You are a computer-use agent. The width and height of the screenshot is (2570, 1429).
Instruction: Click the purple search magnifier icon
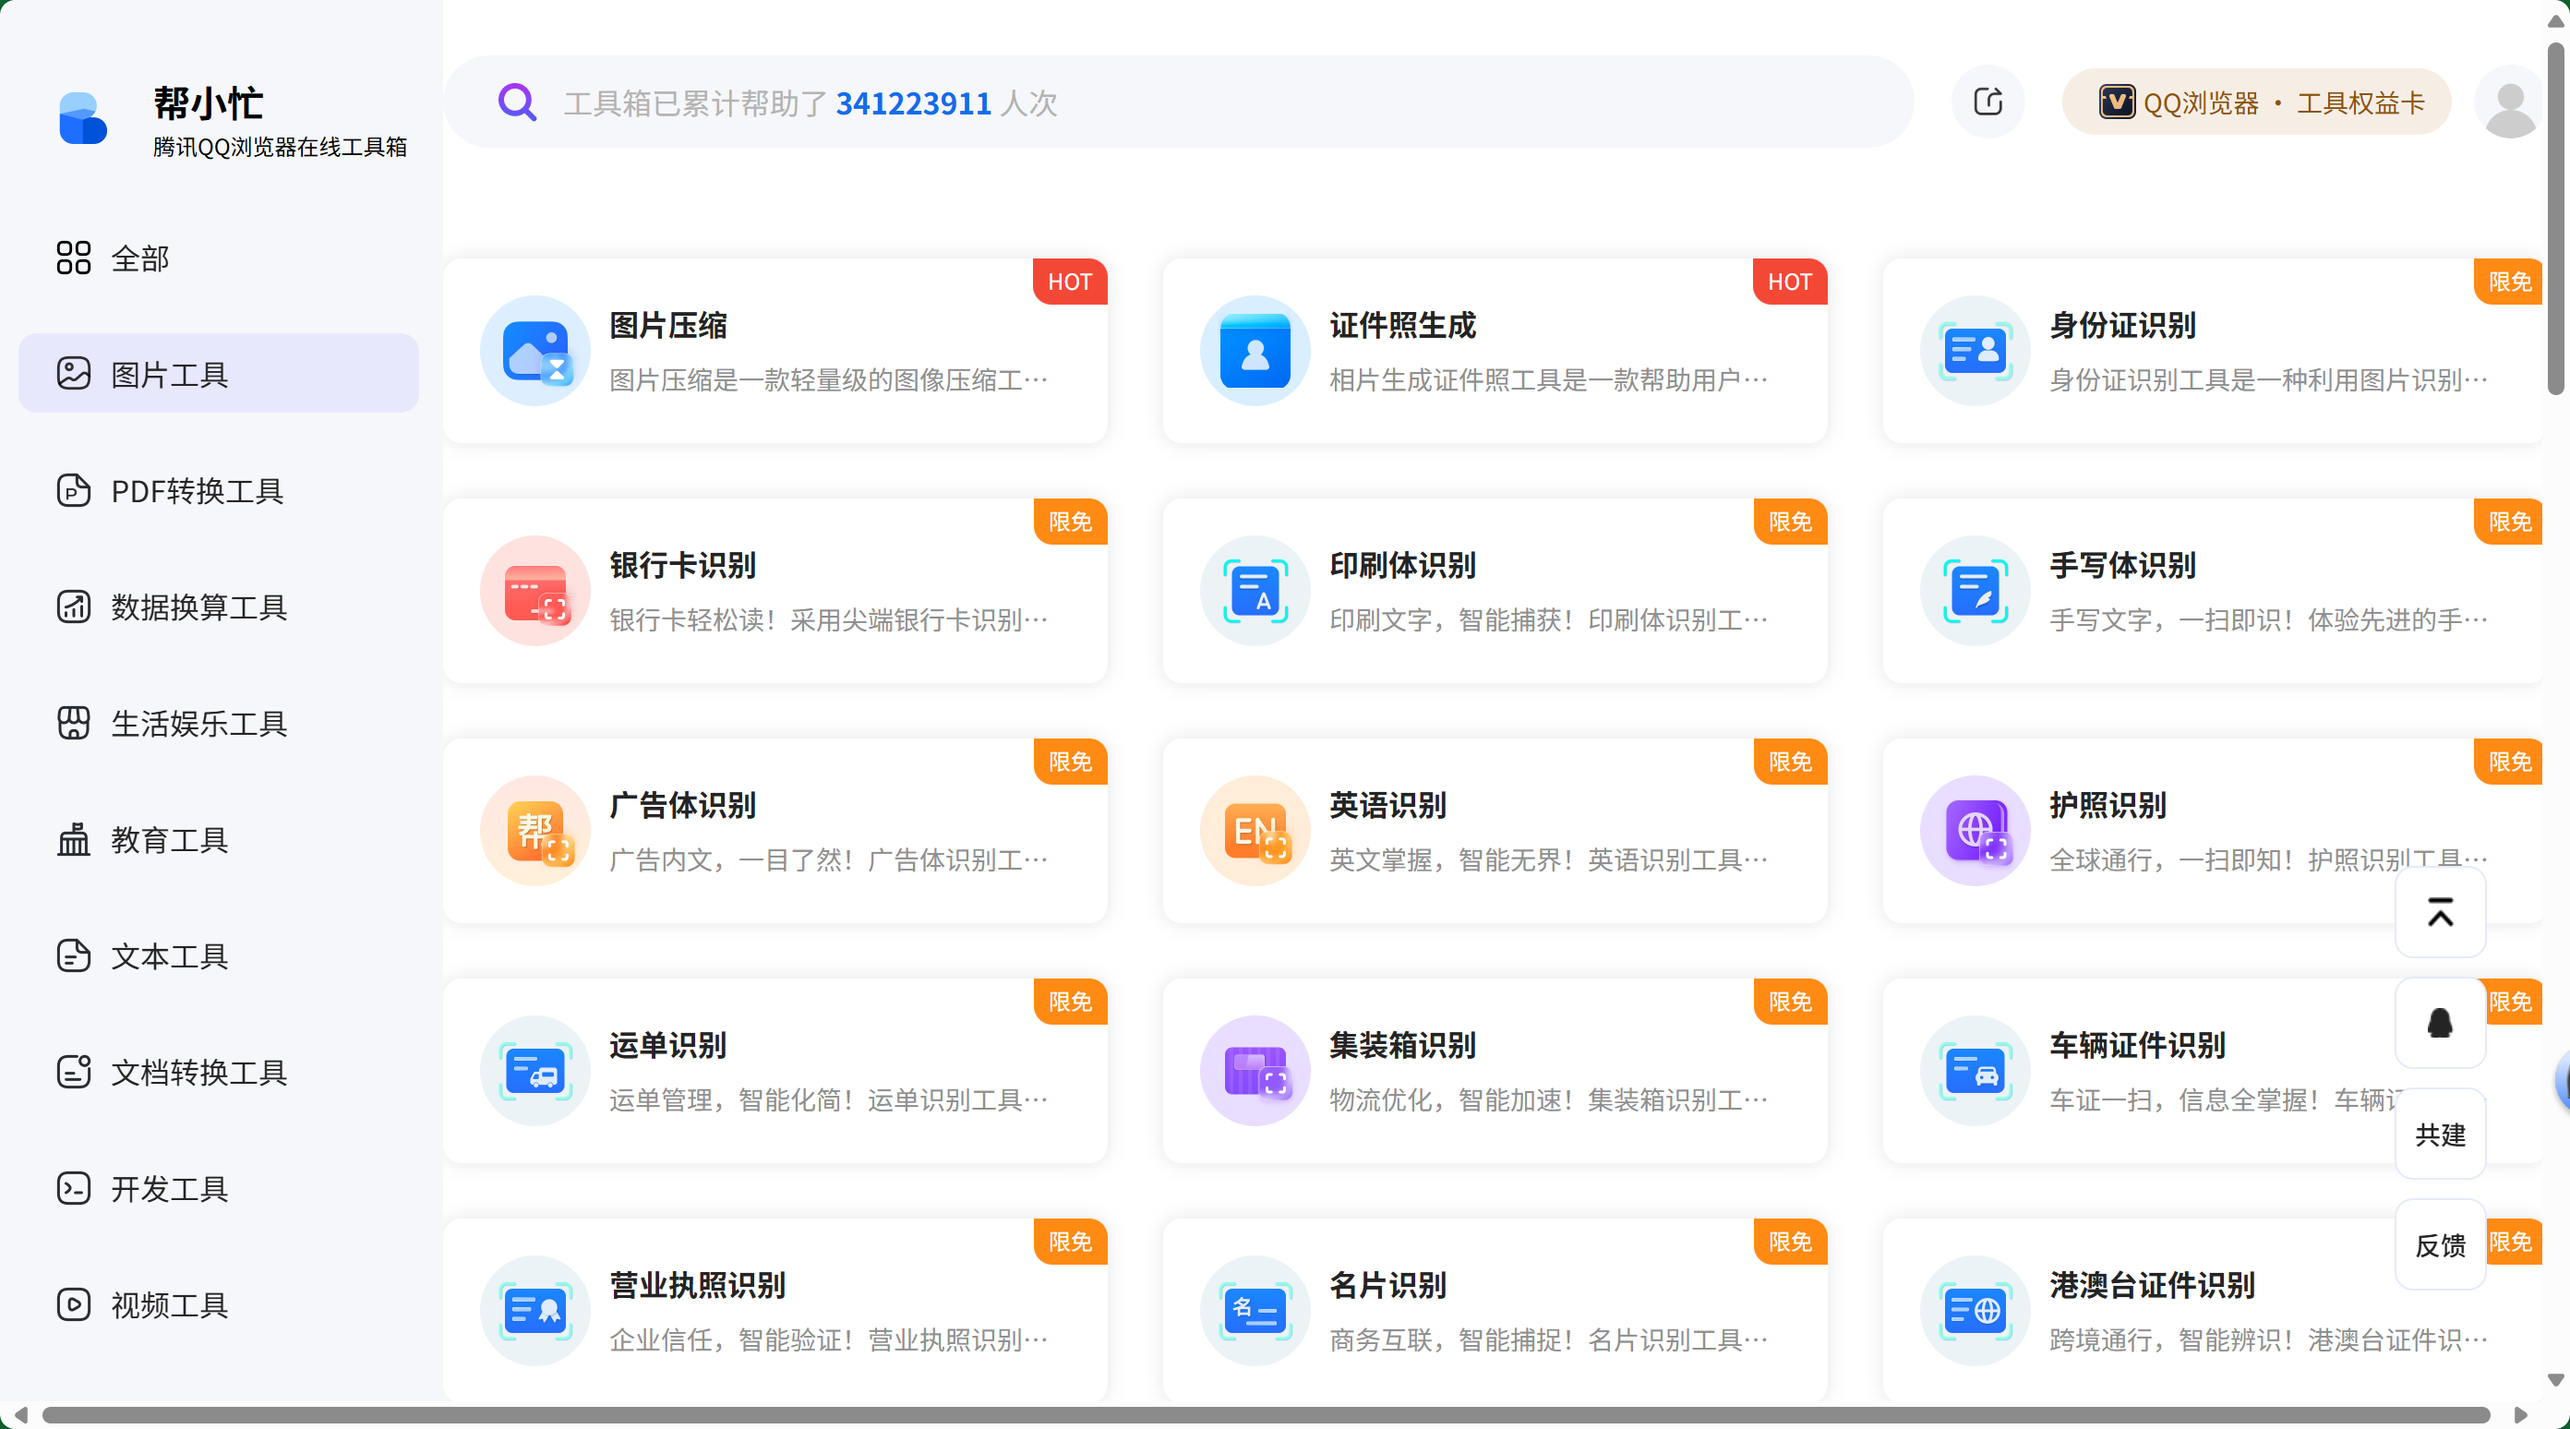[517, 102]
